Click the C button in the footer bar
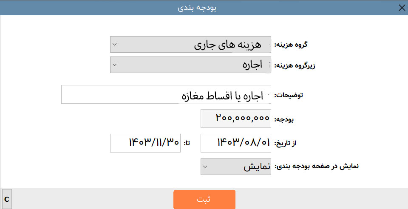The image size is (408, 209). click(x=7, y=199)
